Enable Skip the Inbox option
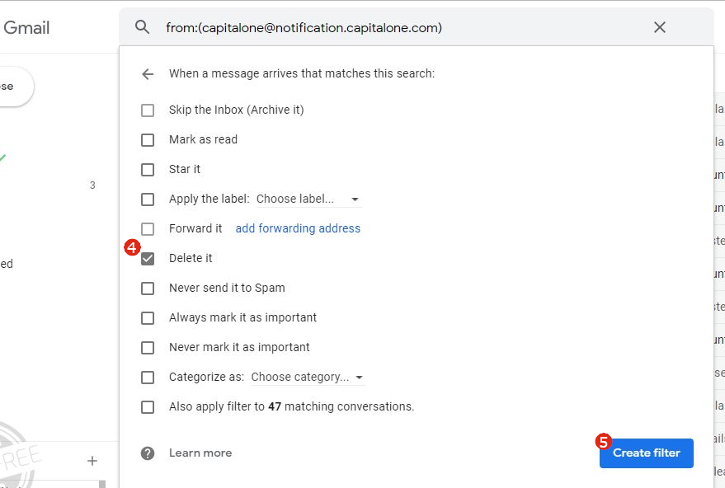 (148, 110)
